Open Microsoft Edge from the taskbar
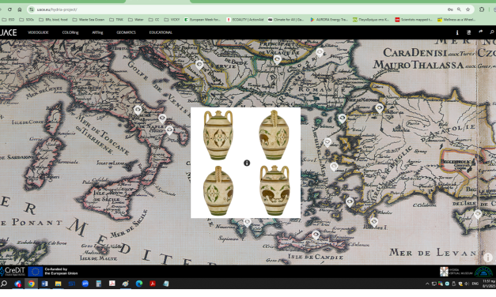Viewport: 496px width, 297px height. pyautogui.click(x=139, y=284)
